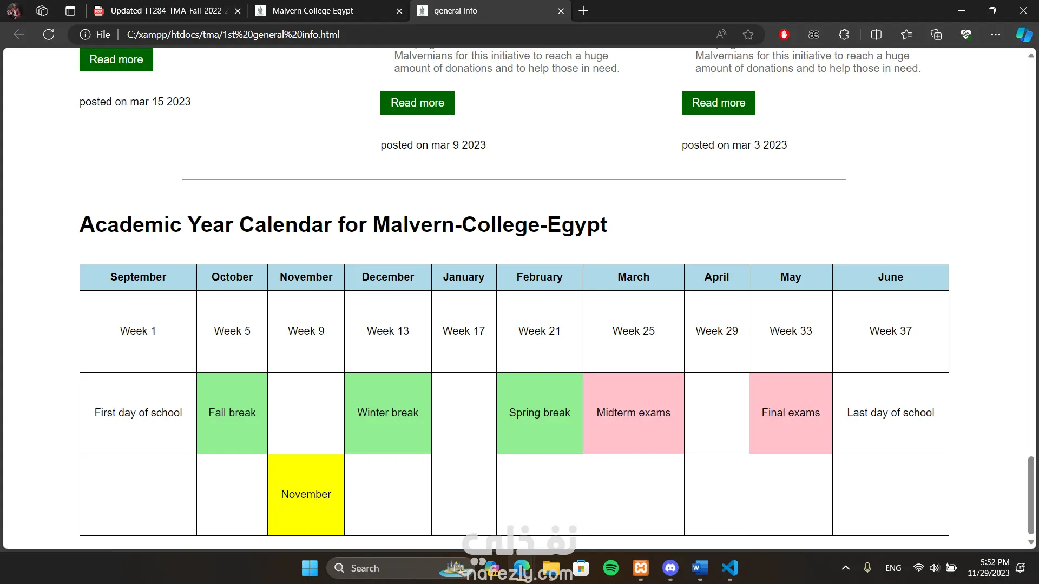
Task: Open Discord from the taskbar
Action: (670, 568)
